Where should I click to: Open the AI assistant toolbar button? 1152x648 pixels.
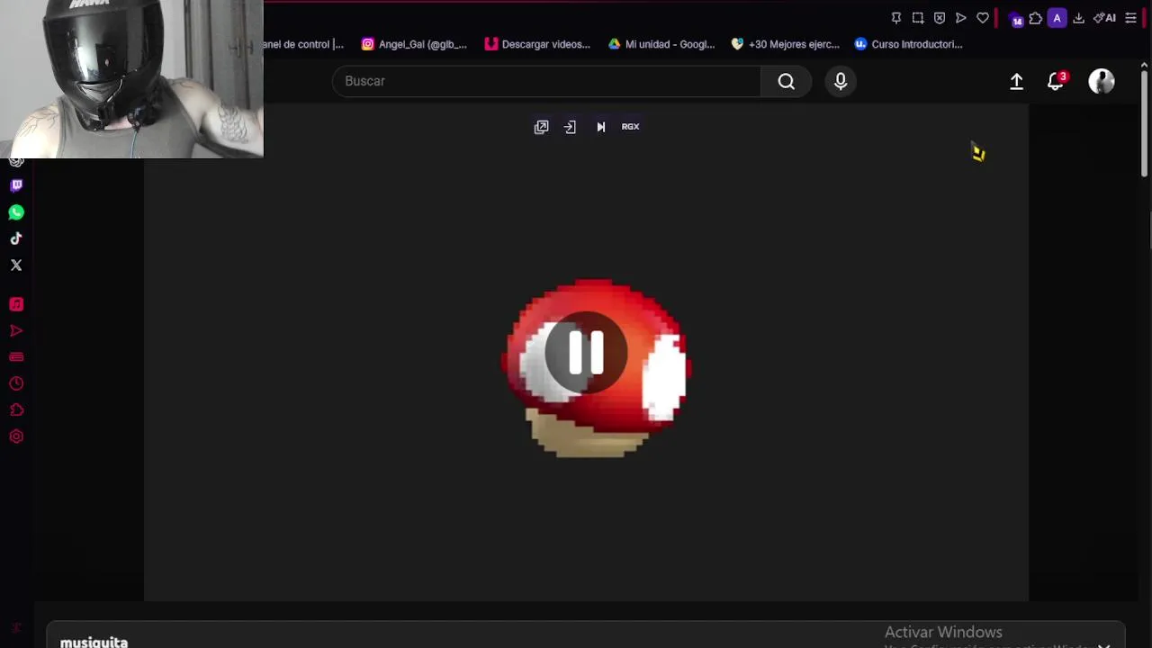(1104, 18)
